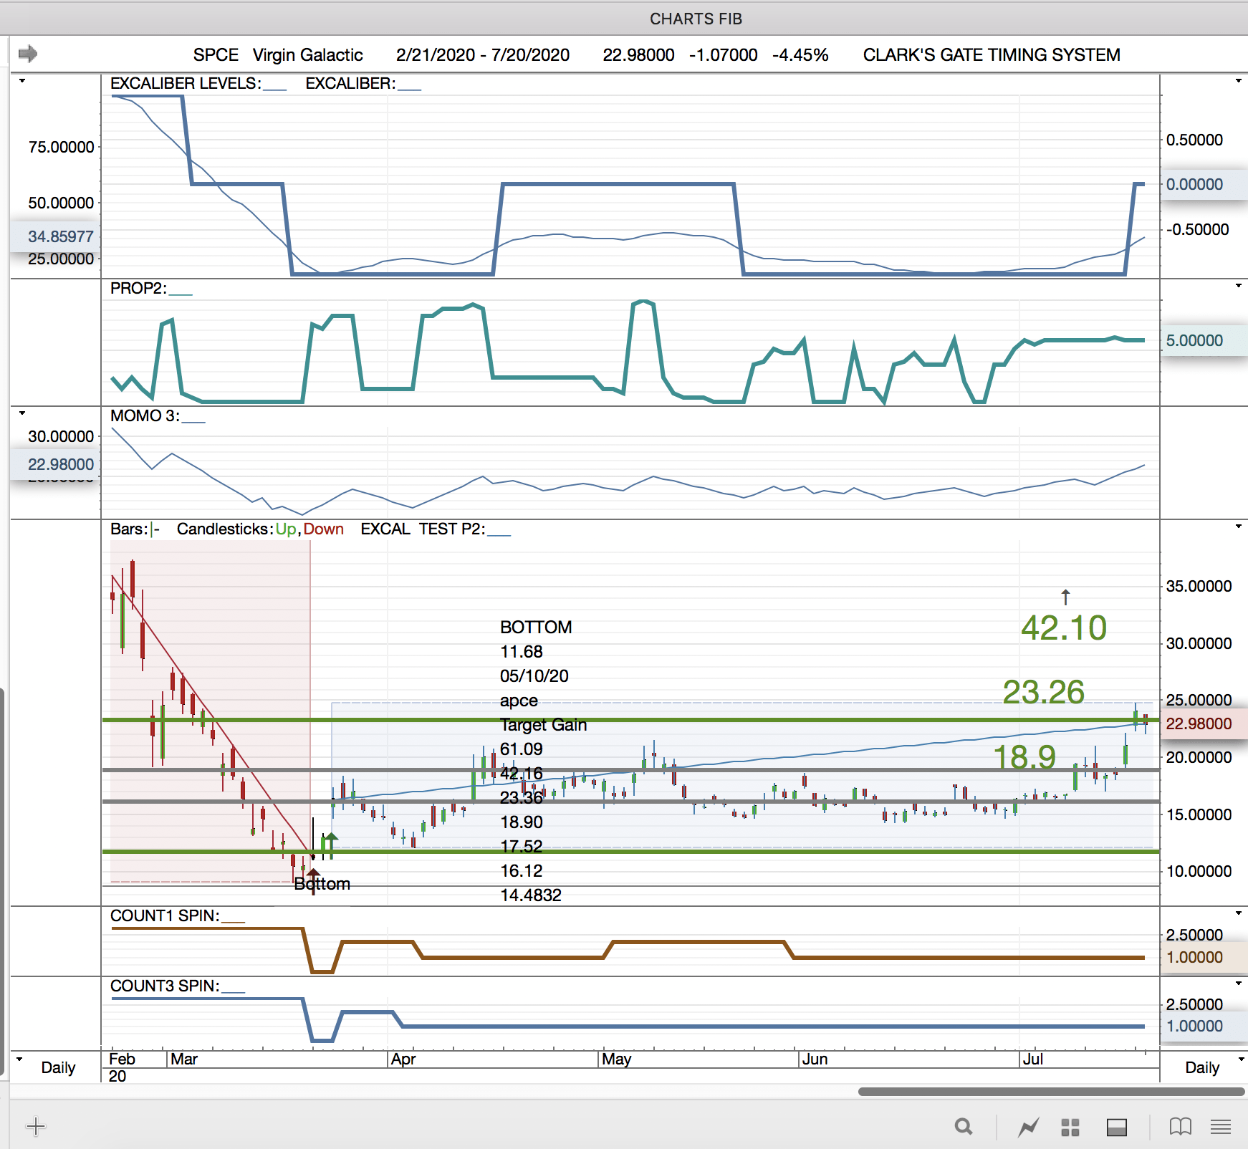
Task: Click CLARK'S GATE TIMING SYSTEM title
Action: [992, 55]
